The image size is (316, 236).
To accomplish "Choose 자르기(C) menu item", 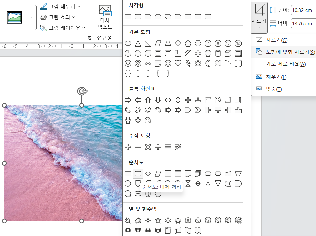I will coord(283,40).
